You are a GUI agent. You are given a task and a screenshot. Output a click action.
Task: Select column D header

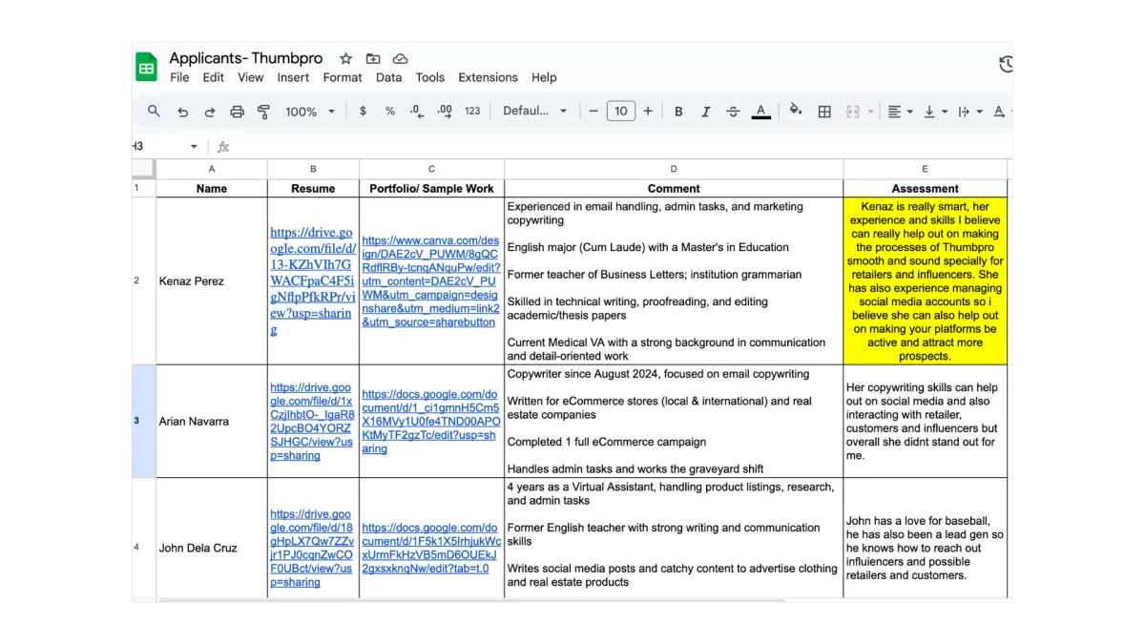pyautogui.click(x=674, y=169)
